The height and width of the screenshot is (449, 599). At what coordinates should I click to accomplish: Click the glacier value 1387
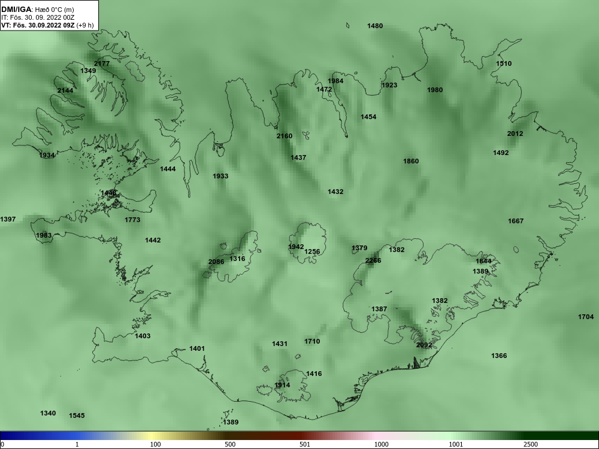click(x=379, y=309)
